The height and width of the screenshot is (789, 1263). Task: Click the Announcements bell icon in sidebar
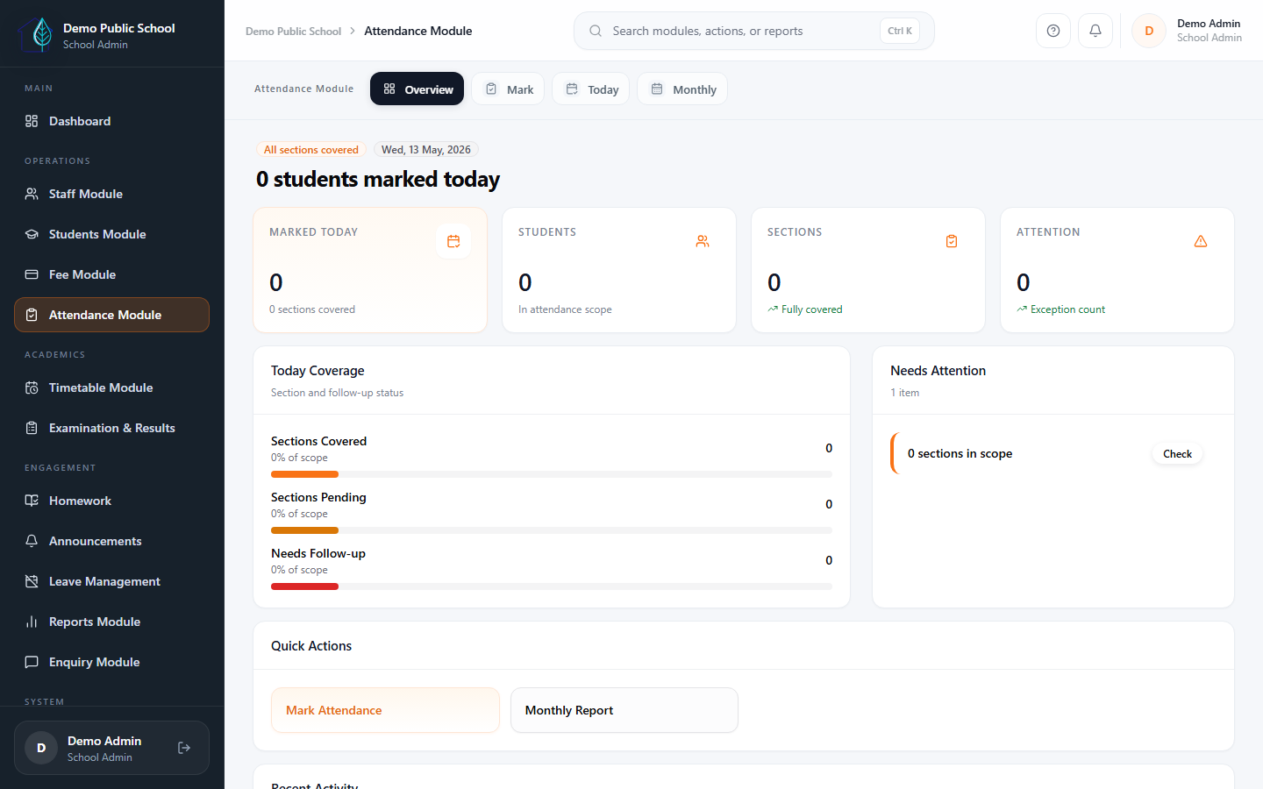[x=32, y=541]
